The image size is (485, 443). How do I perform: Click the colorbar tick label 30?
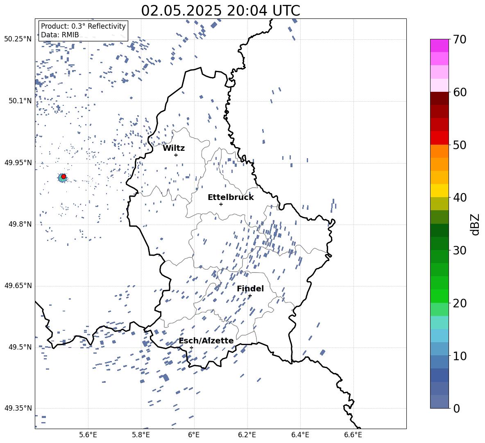pyautogui.click(x=460, y=250)
